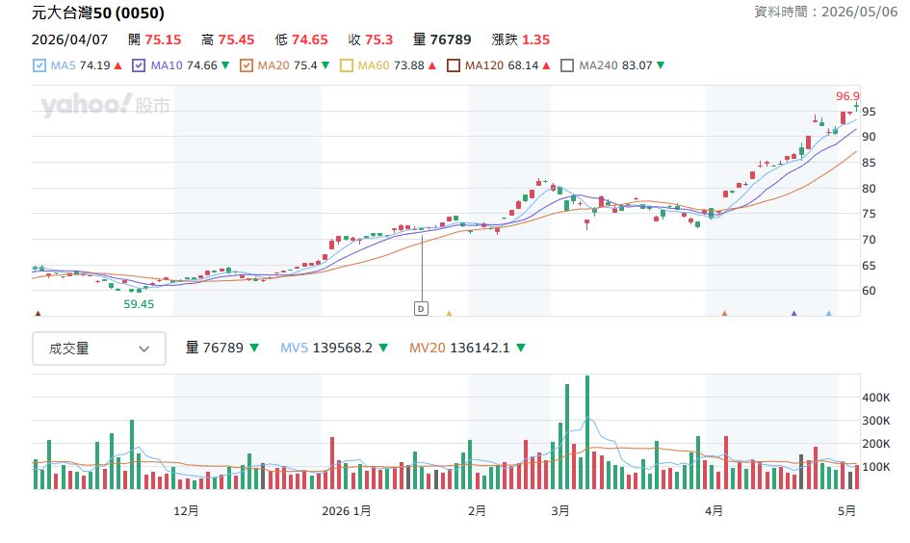Screen dimensions: 910x543
Task: Click the 96.9 peak price label
Action: click(x=847, y=96)
